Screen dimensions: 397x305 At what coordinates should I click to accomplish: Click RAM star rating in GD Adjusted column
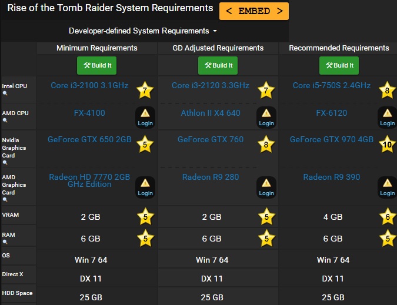[266, 238]
